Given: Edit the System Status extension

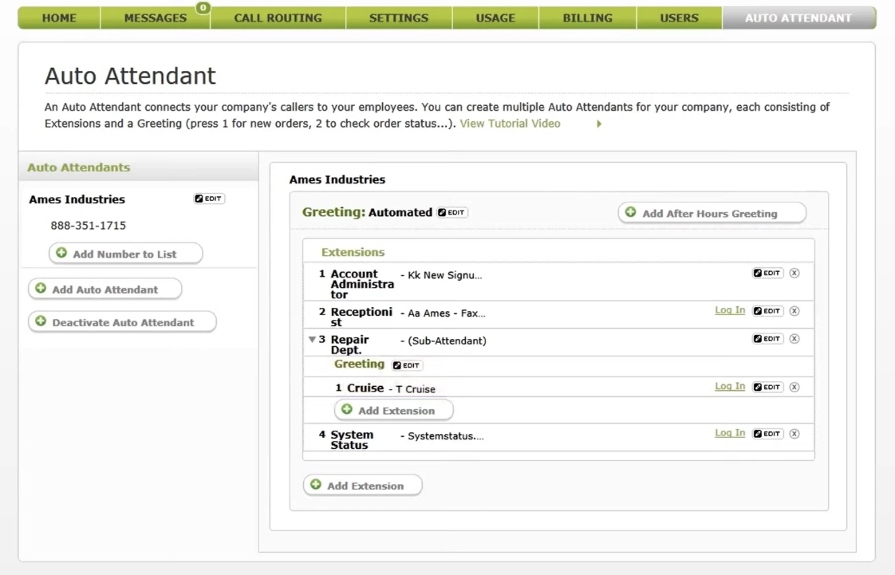Looking at the screenshot, I should (767, 434).
